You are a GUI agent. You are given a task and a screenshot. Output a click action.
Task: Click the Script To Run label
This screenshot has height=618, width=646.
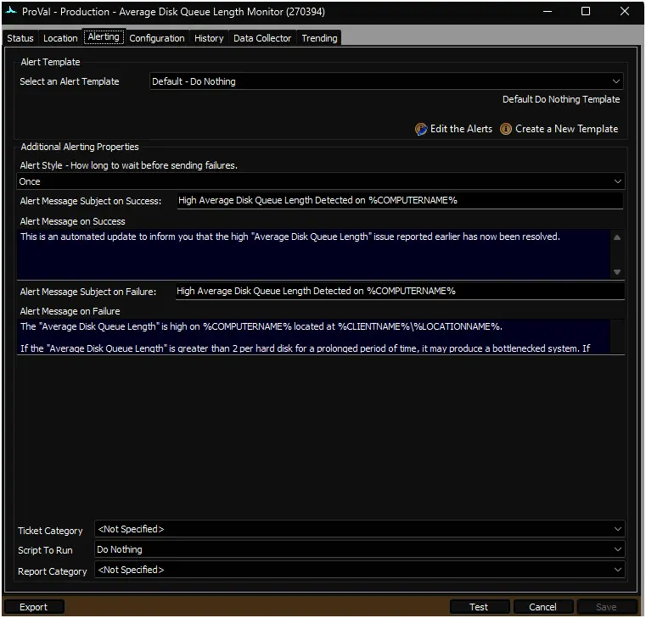tap(45, 550)
